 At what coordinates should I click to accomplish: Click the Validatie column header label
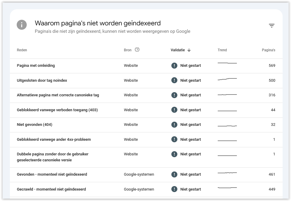(178, 50)
